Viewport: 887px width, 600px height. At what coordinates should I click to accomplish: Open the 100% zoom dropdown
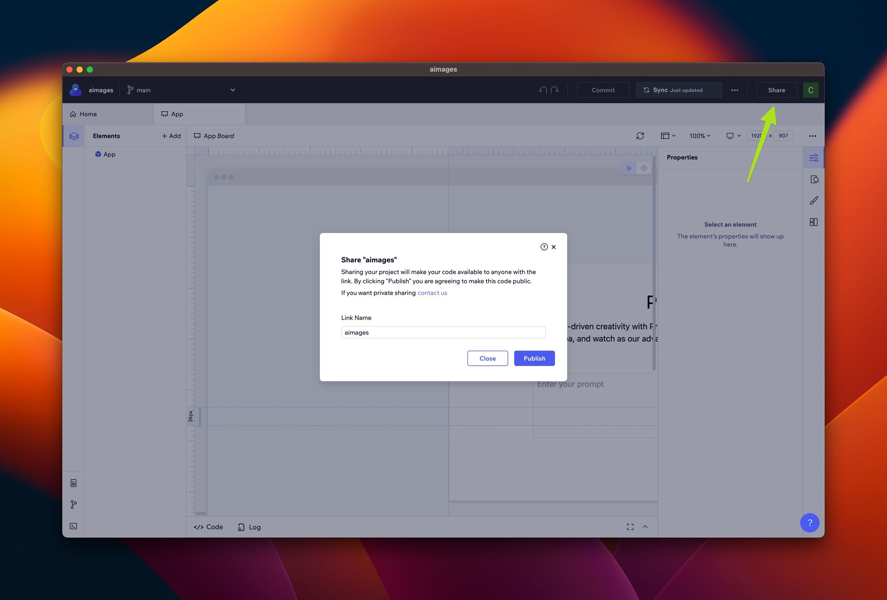click(x=699, y=136)
